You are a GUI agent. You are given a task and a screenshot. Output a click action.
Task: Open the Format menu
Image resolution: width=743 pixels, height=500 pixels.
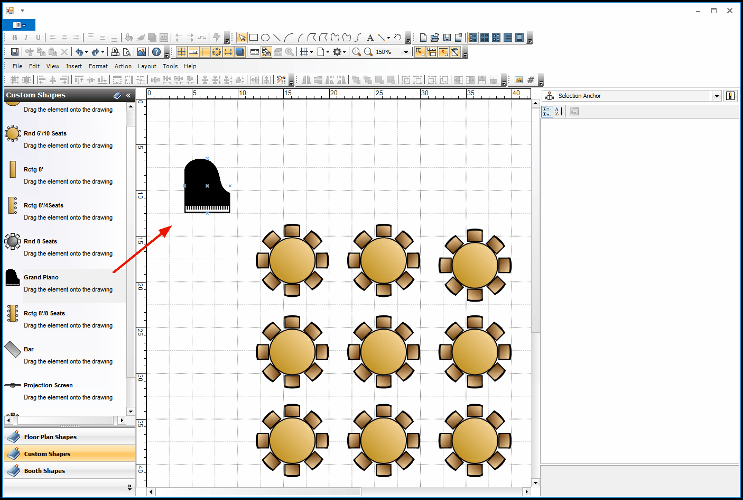click(98, 66)
